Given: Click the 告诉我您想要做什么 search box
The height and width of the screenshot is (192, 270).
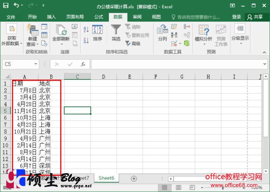Looking at the screenshot, I should click(x=196, y=17).
